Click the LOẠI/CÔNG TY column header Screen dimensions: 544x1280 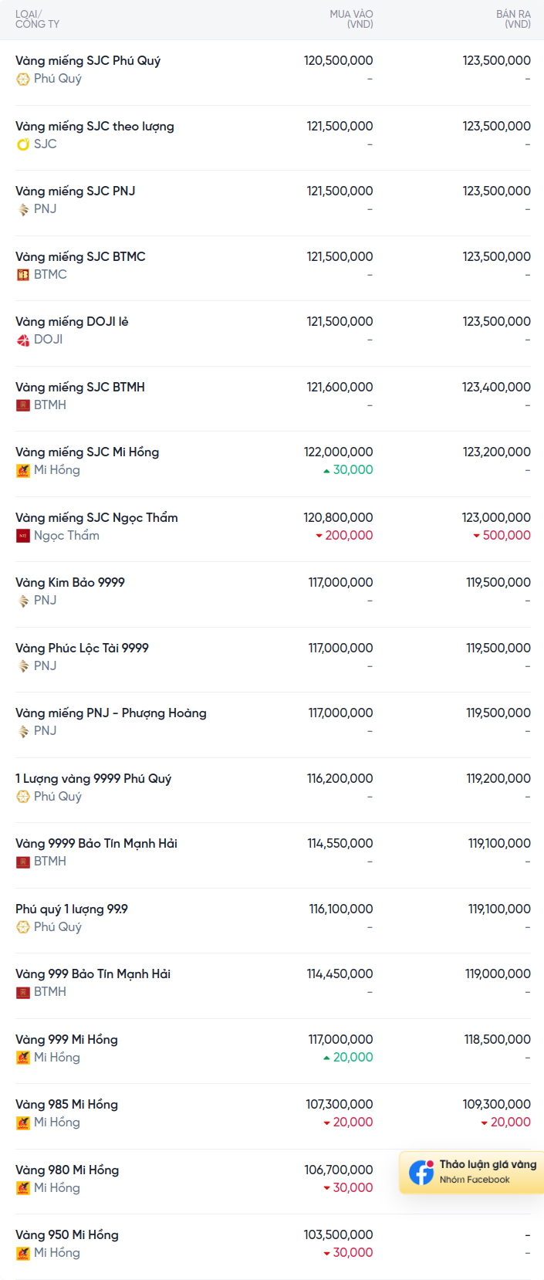coord(37,19)
